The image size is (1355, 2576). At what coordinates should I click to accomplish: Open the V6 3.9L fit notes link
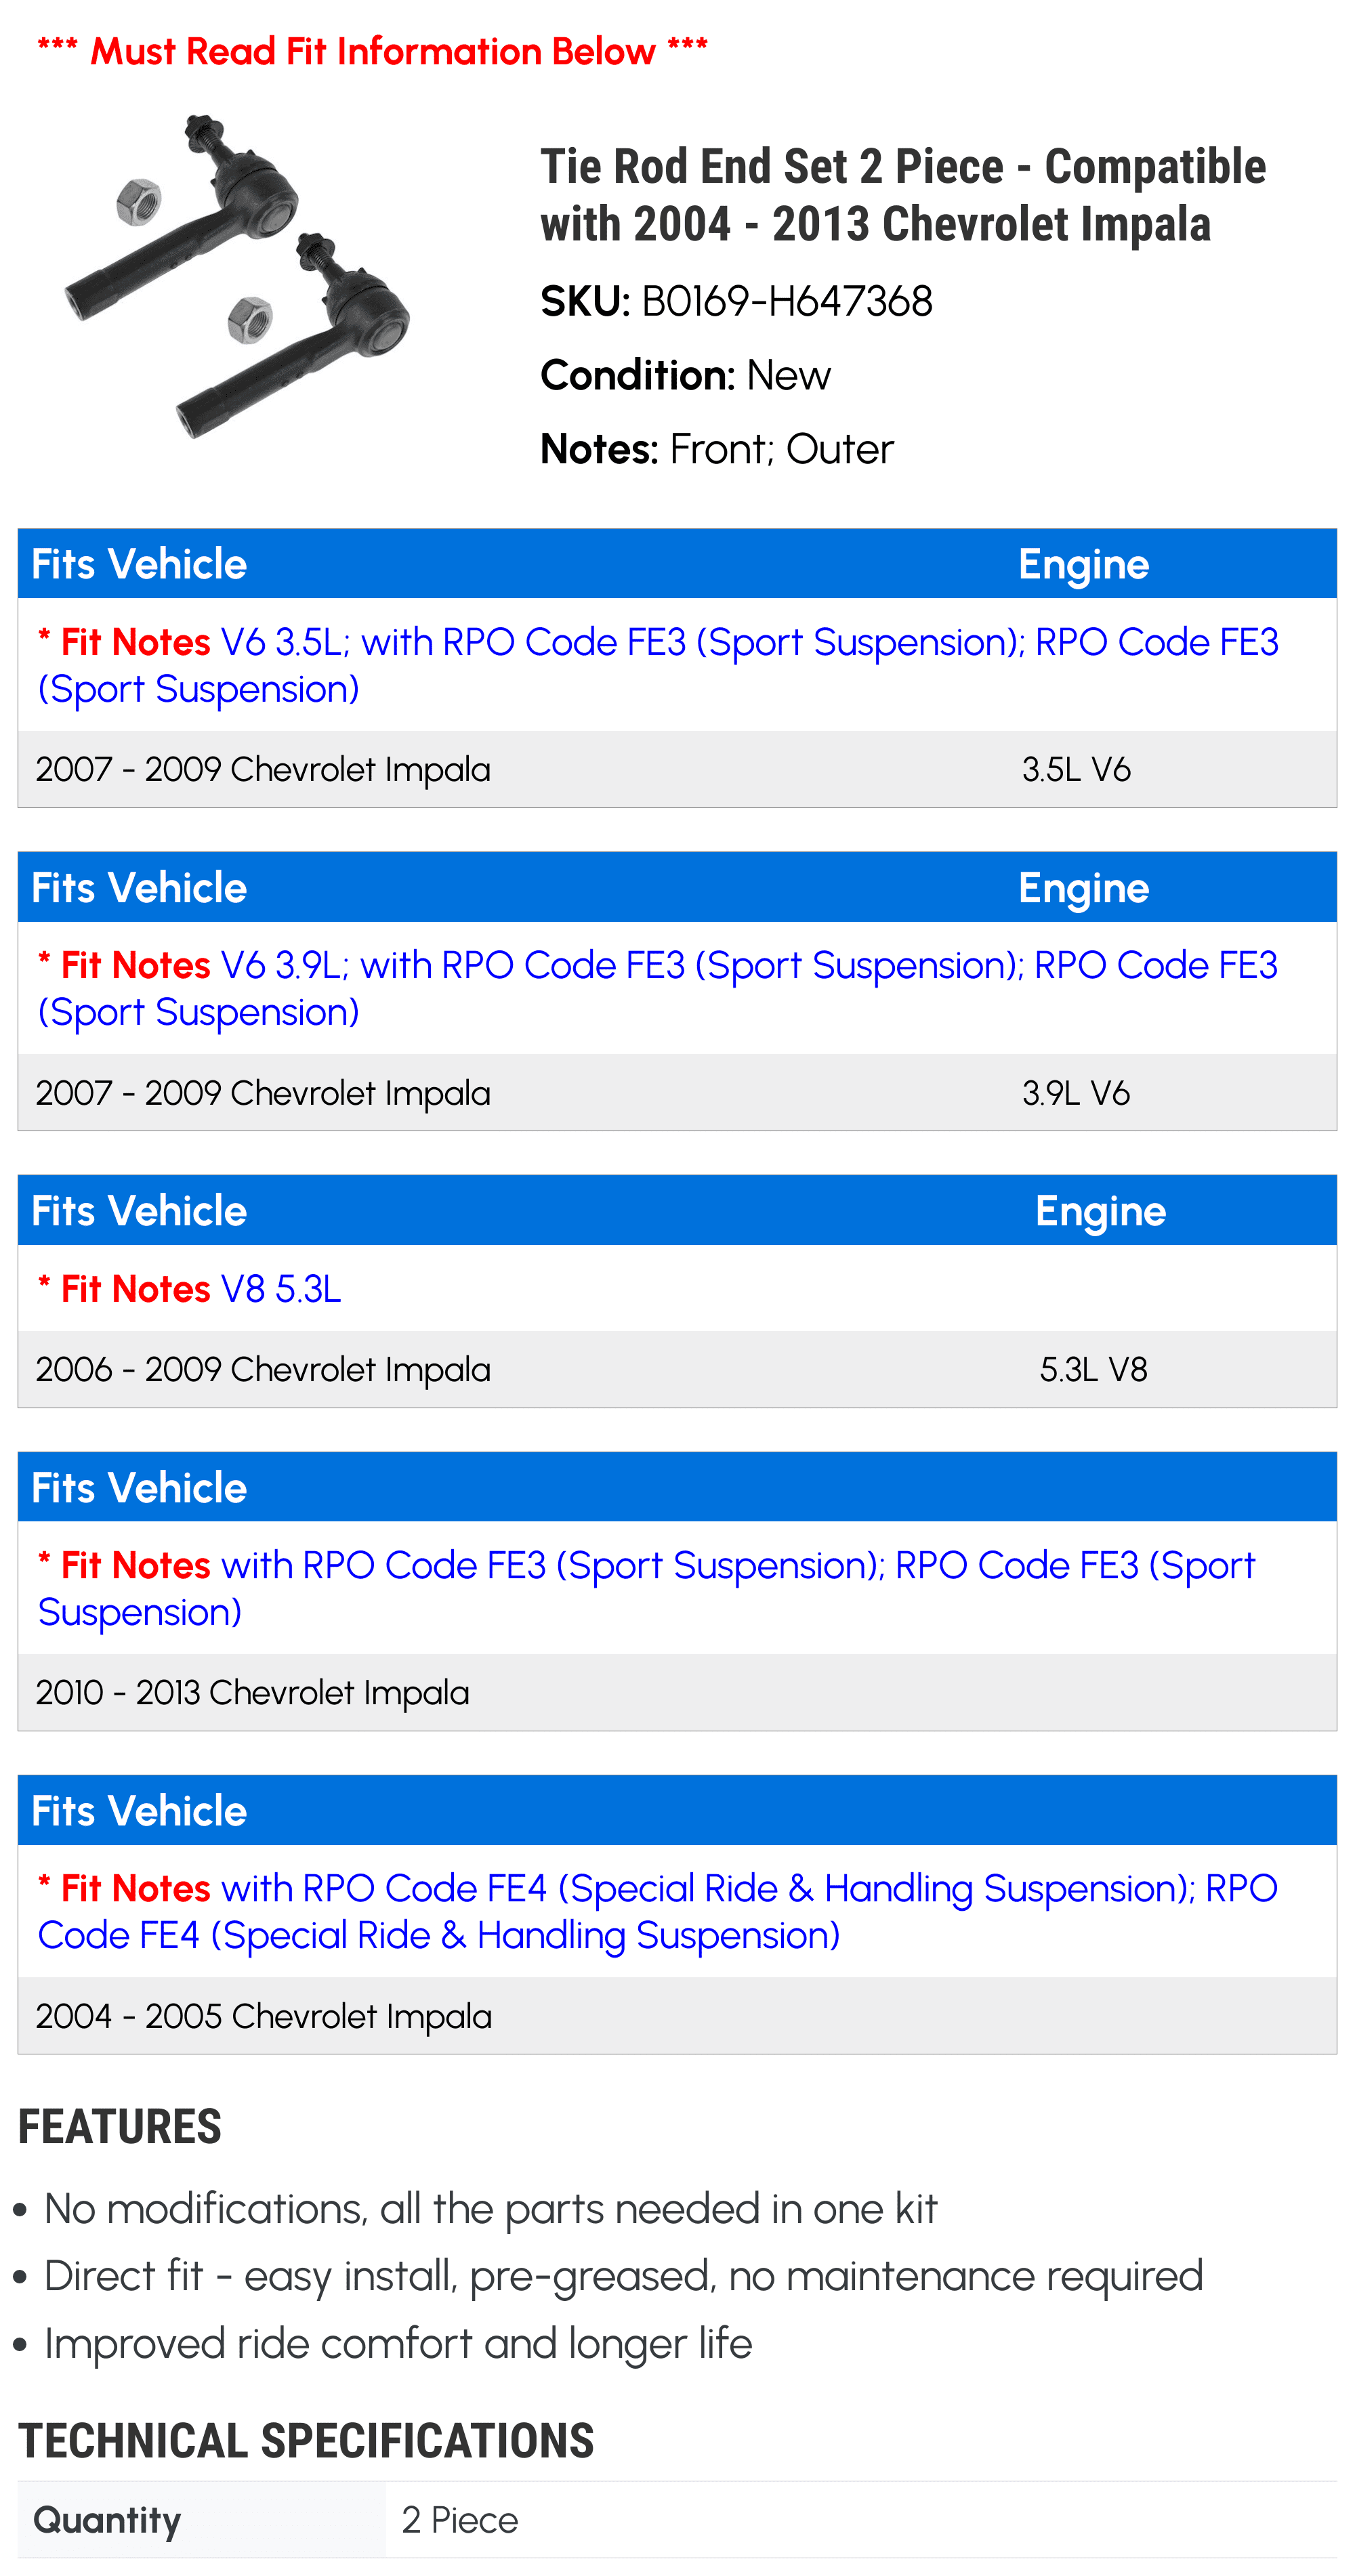(x=658, y=988)
